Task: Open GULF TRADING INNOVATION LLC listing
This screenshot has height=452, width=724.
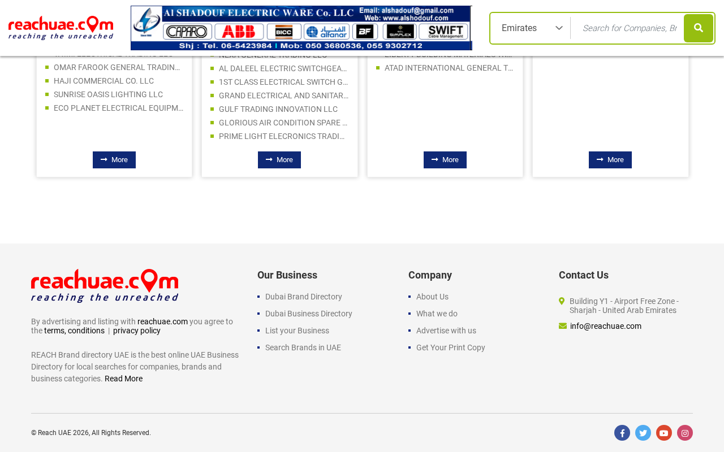Action: [x=278, y=109]
